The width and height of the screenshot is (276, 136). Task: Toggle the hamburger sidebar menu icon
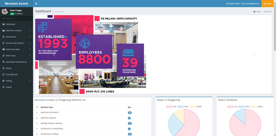(x=36, y=3)
